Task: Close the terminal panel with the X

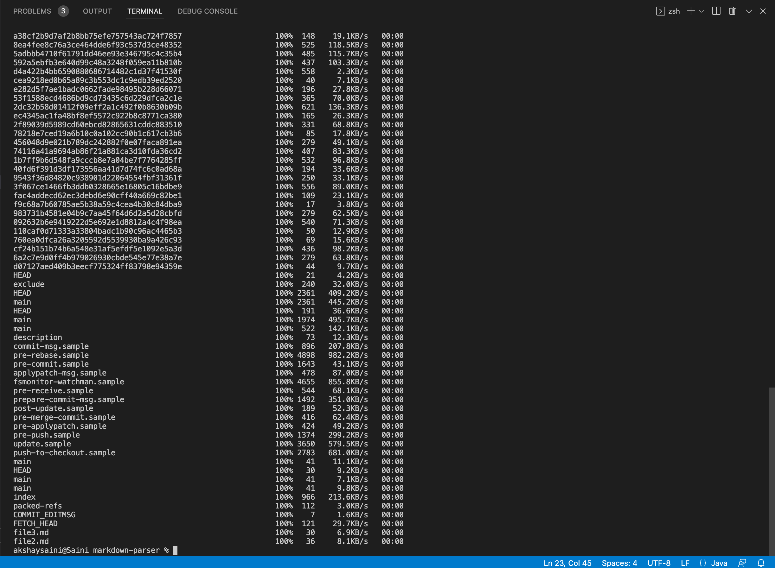Action: [x=763, y=11]
